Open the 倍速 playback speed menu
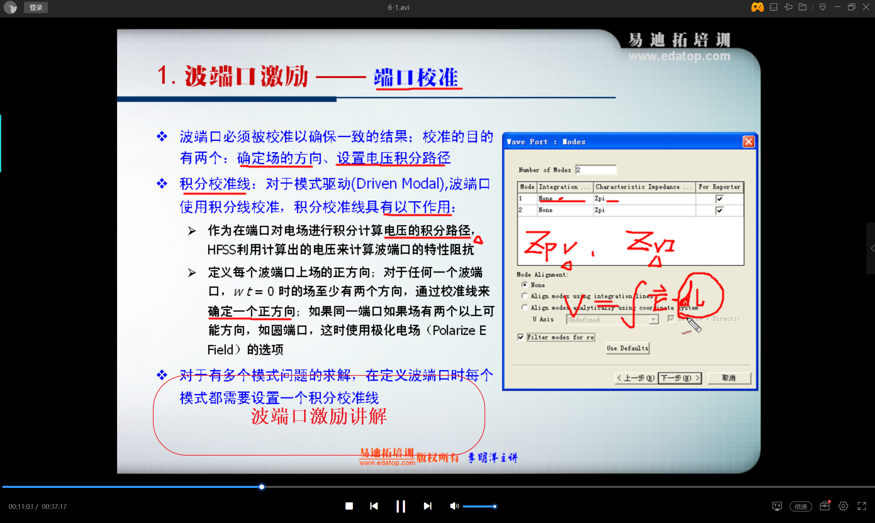 pos(801,506)
